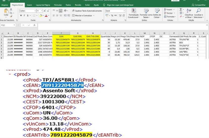This screenshot has height=138, width=209.
Task: Select column F header
Action: coord(61,33)
